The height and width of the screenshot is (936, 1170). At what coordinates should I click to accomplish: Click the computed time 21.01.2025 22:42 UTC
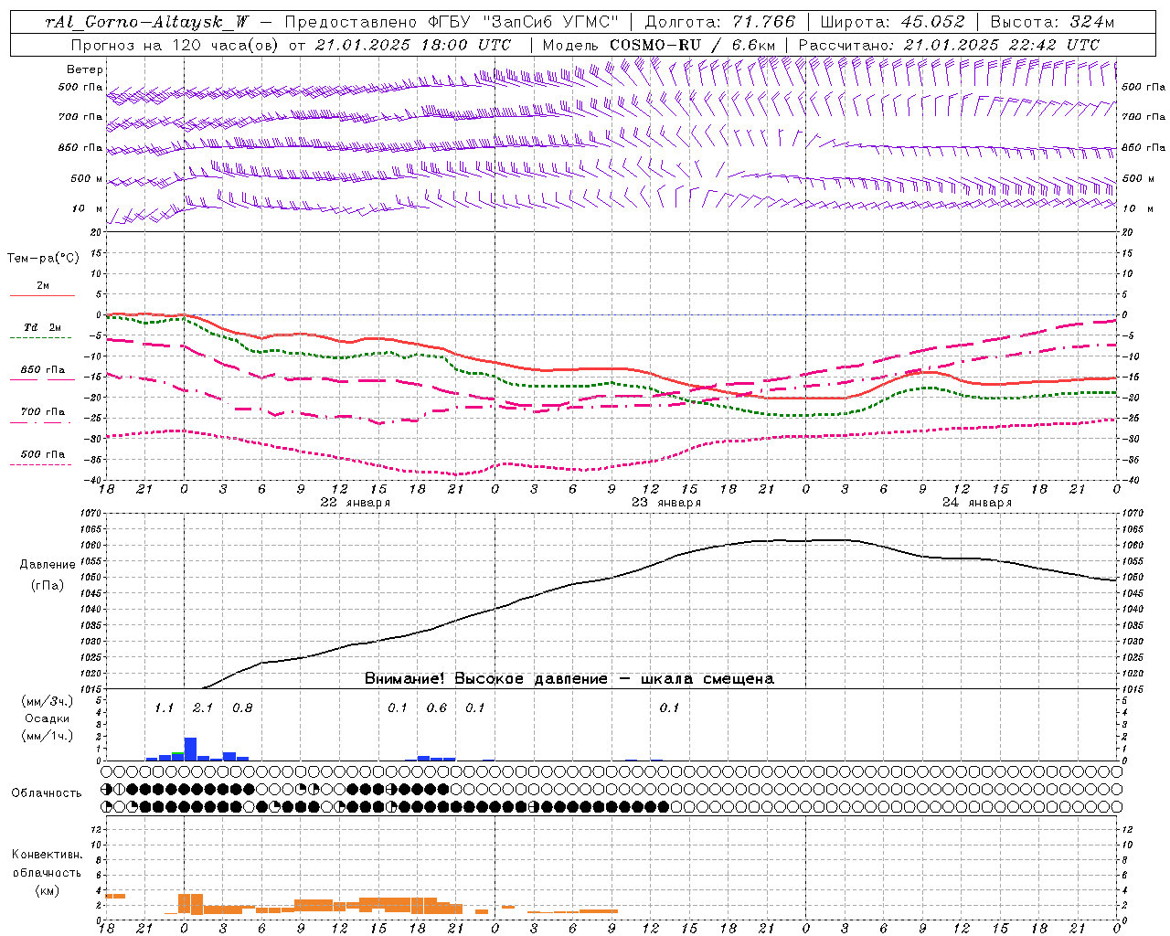pyautogui.click(x=1001, y=44)
